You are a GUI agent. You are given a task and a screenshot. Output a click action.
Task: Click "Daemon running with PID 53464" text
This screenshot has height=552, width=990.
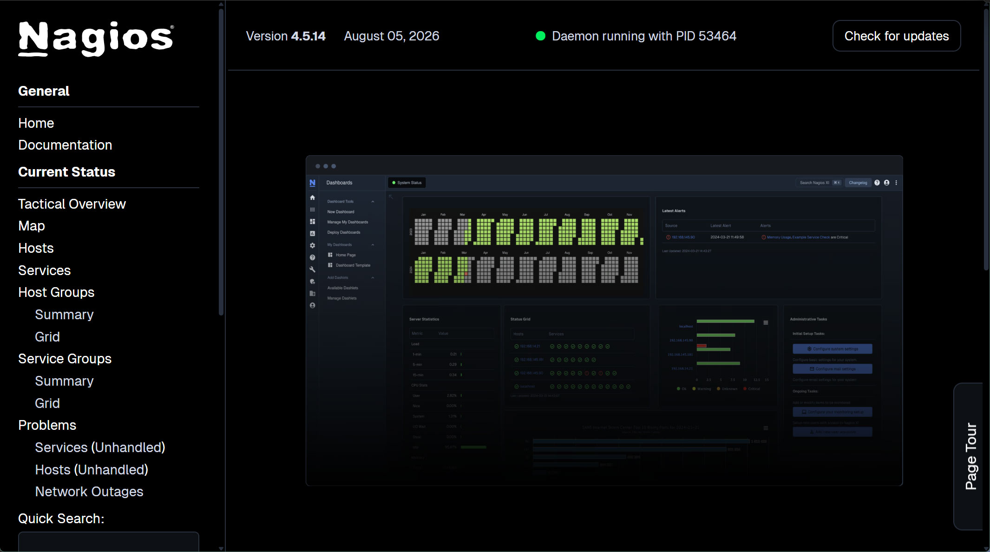(x=644, y=36)
